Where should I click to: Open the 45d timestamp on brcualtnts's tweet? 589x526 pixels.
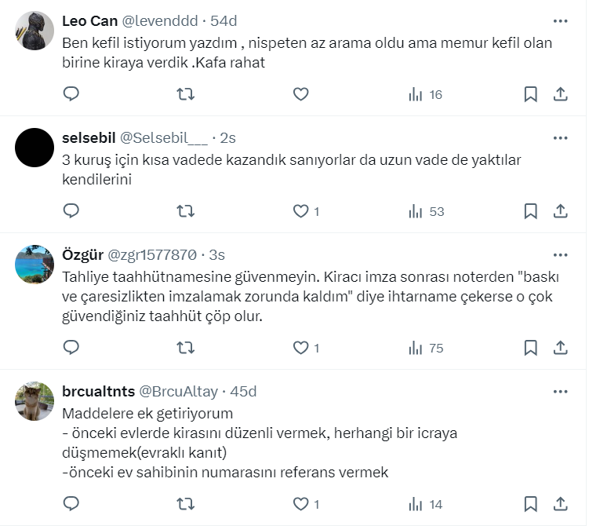click(243, 391)
